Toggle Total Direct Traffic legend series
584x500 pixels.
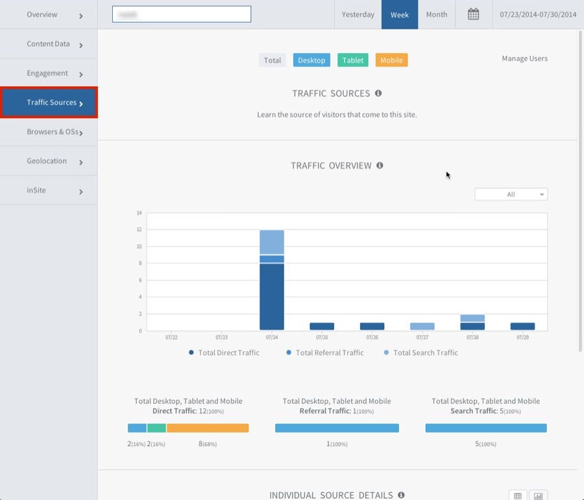tap(224, 353)
